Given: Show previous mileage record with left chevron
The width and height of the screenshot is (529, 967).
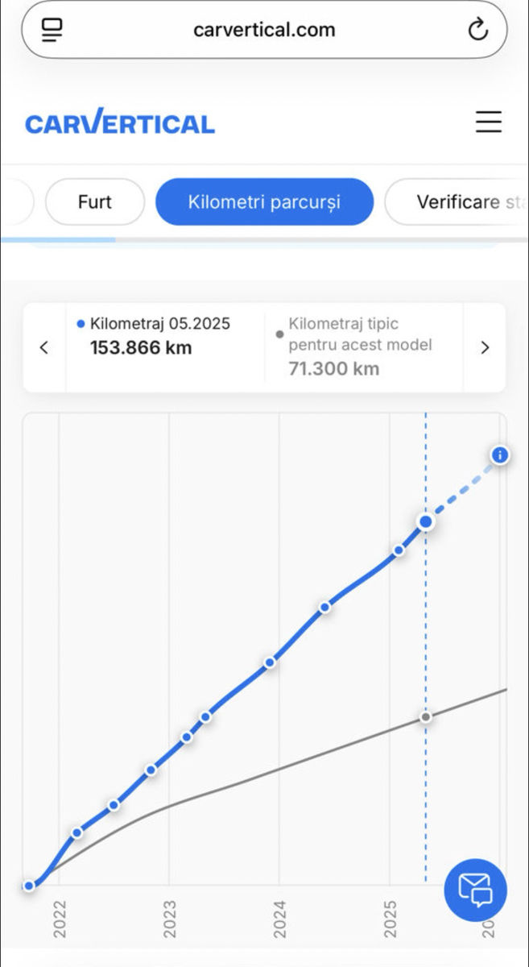Looking at the screenshot, I should pos(44,347).
